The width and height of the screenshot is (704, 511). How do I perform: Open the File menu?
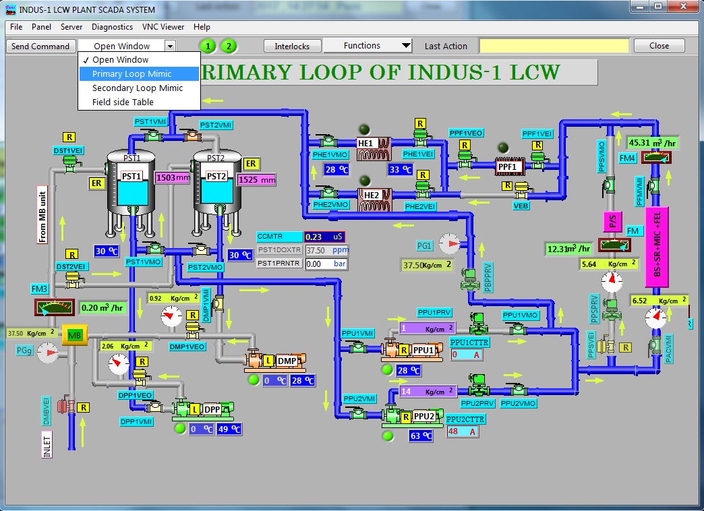click(16, 27)
